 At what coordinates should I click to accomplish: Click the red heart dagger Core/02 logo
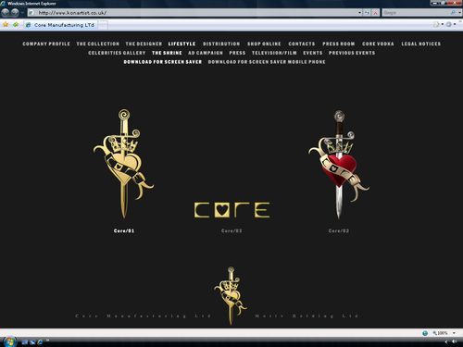point(339,165)
